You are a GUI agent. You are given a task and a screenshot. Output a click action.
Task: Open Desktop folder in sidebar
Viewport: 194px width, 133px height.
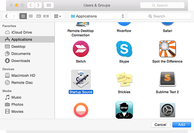point(27,46)
